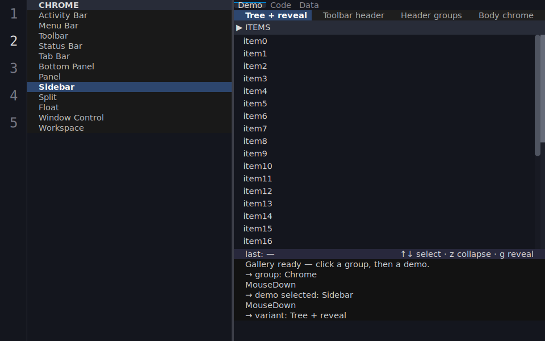This screenshot has width=545, height=341.
Task: Select item10 in the tree
Action: pyautogui.click(x=384, y=167)
